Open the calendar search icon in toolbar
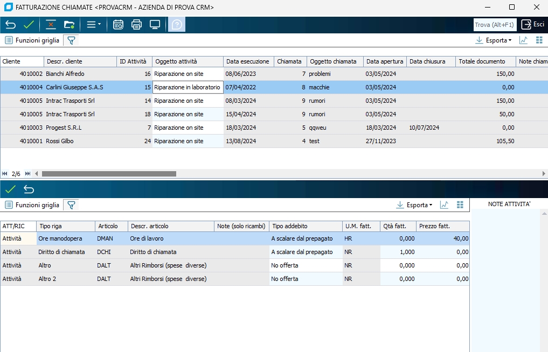 pyautogui.click(x=118, y=25)
